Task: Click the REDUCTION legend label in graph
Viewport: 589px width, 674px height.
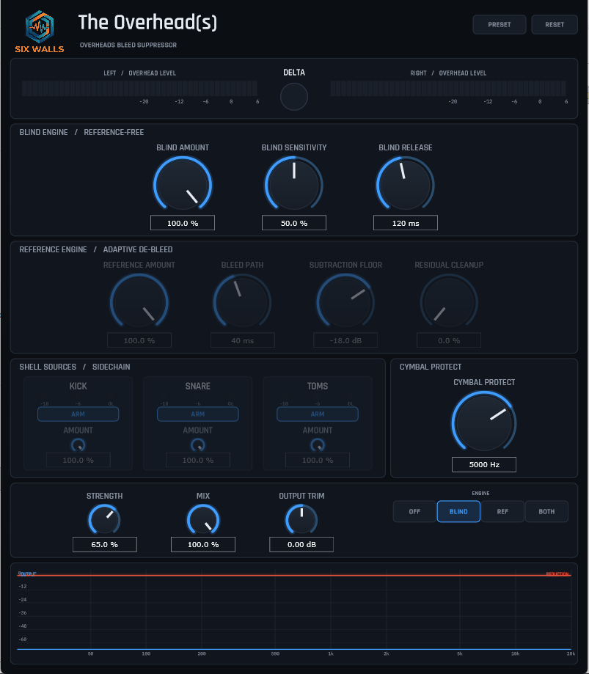Action: pyautogui.click(x=557, y=574)
